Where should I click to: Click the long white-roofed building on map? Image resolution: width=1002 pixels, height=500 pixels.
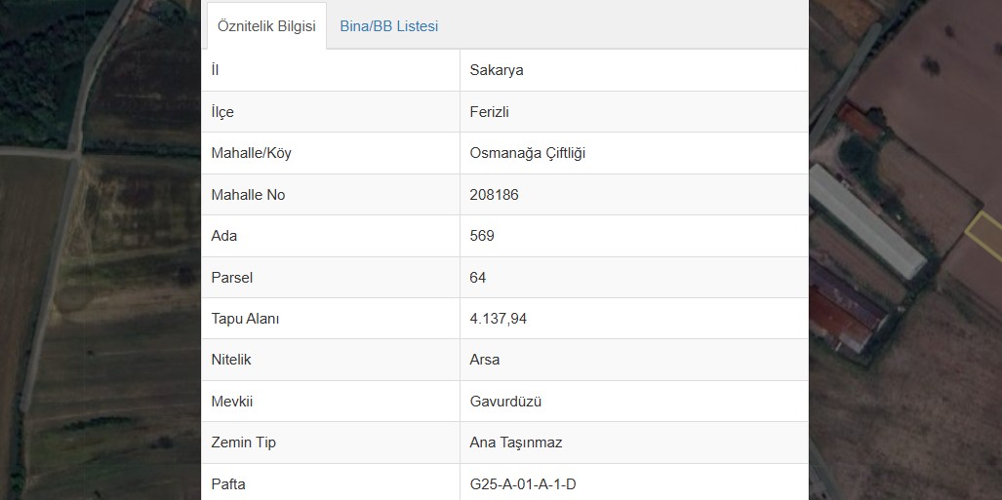pos(867,221)
